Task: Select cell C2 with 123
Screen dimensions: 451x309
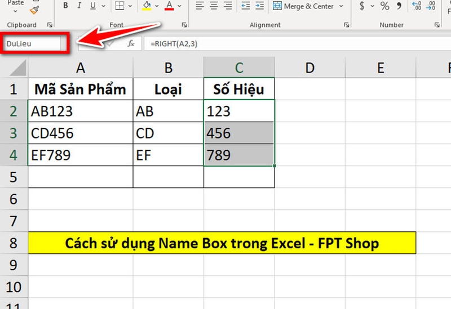Action: [239, 111]
